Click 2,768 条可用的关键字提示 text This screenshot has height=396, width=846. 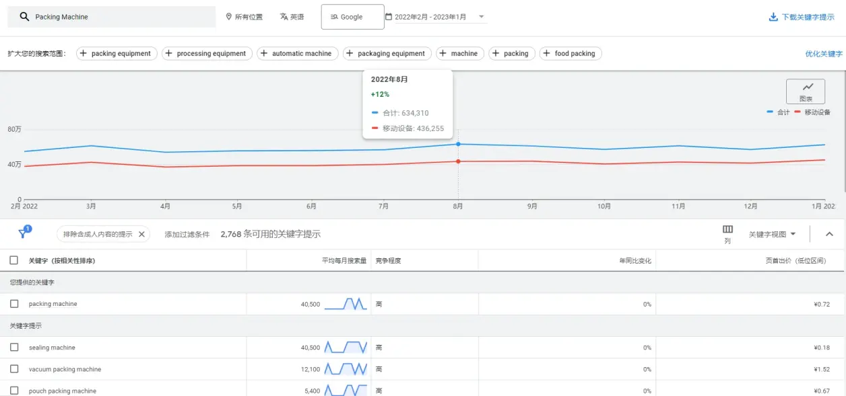pyautogui.click(x=271, y=234)
